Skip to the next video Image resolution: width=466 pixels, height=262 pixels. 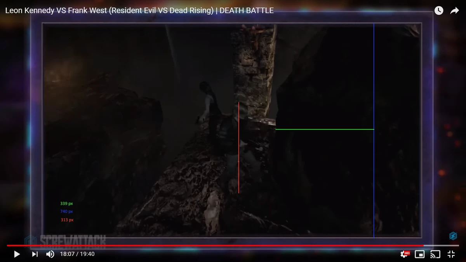(x=35, y=254)
